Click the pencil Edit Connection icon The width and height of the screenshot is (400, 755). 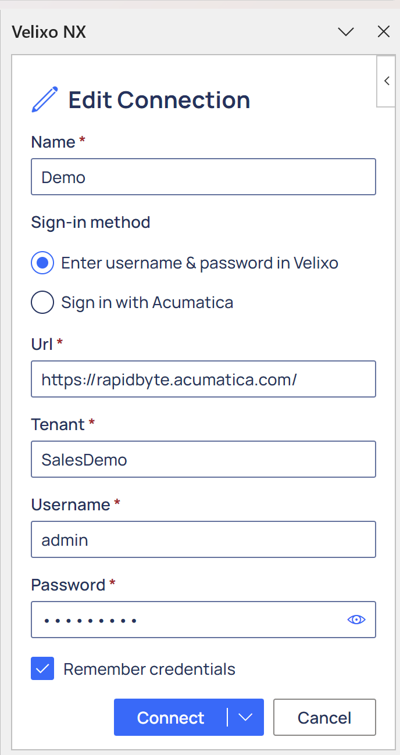45,99
